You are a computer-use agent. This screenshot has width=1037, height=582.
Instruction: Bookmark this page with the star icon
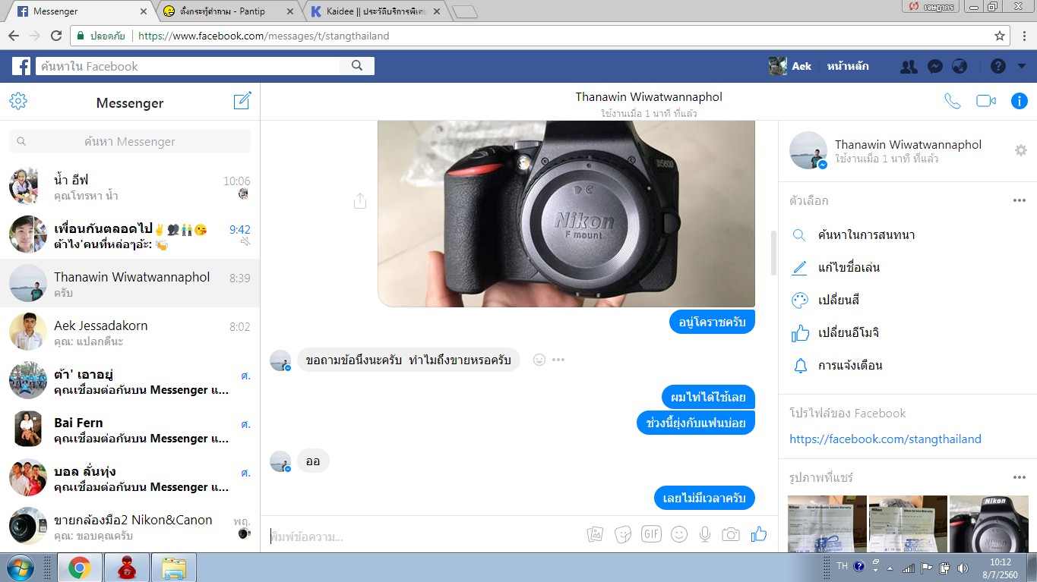point(1000,36)
